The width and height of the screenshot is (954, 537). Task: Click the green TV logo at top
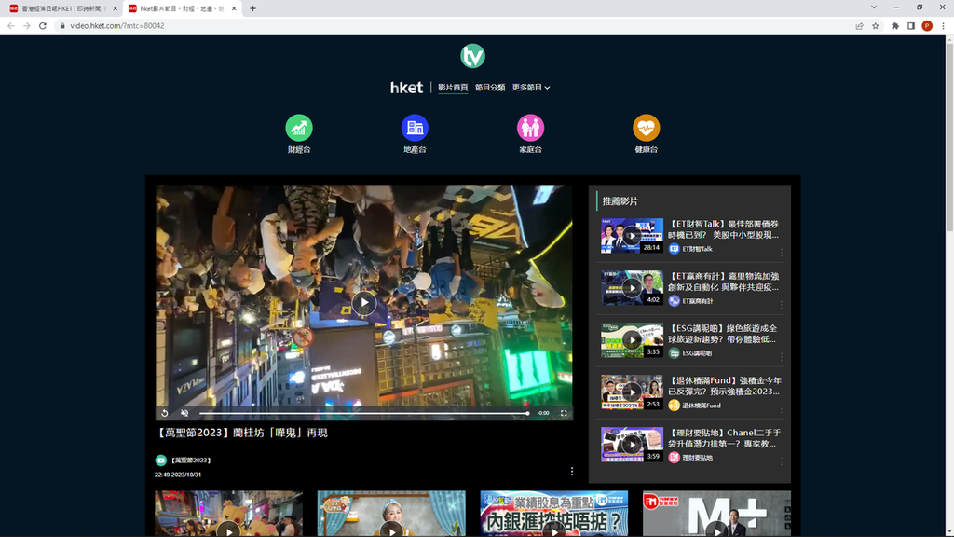(472, 56)
